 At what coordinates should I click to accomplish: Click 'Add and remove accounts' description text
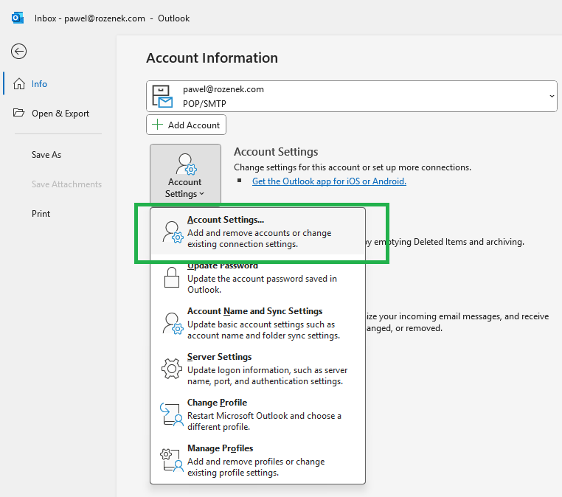point(259,238)
